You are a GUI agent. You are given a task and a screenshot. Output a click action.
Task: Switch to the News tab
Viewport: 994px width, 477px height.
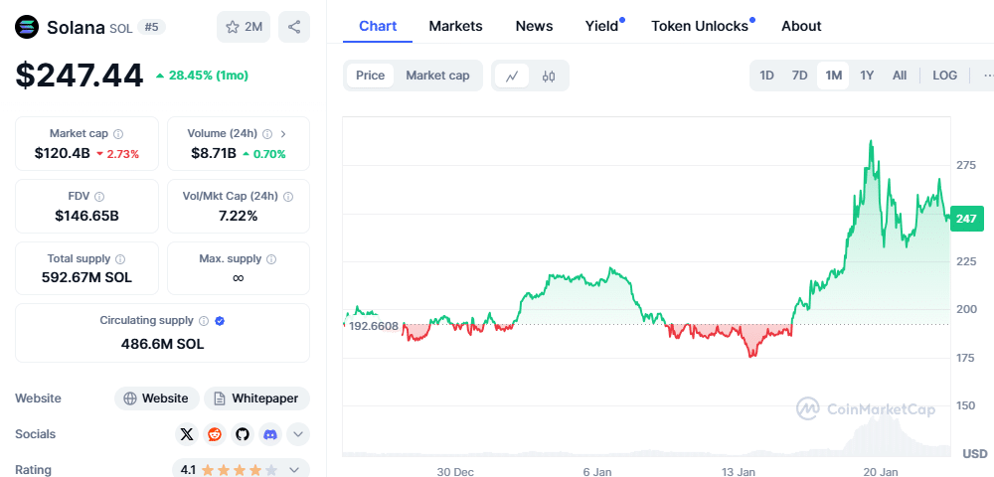(x=535, y=26)
